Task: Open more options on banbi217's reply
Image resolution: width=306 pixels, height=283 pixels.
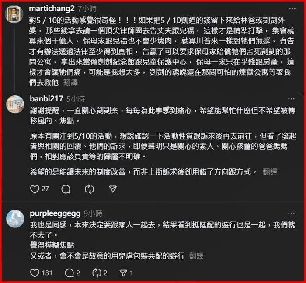Action: (x=292, y=99)
